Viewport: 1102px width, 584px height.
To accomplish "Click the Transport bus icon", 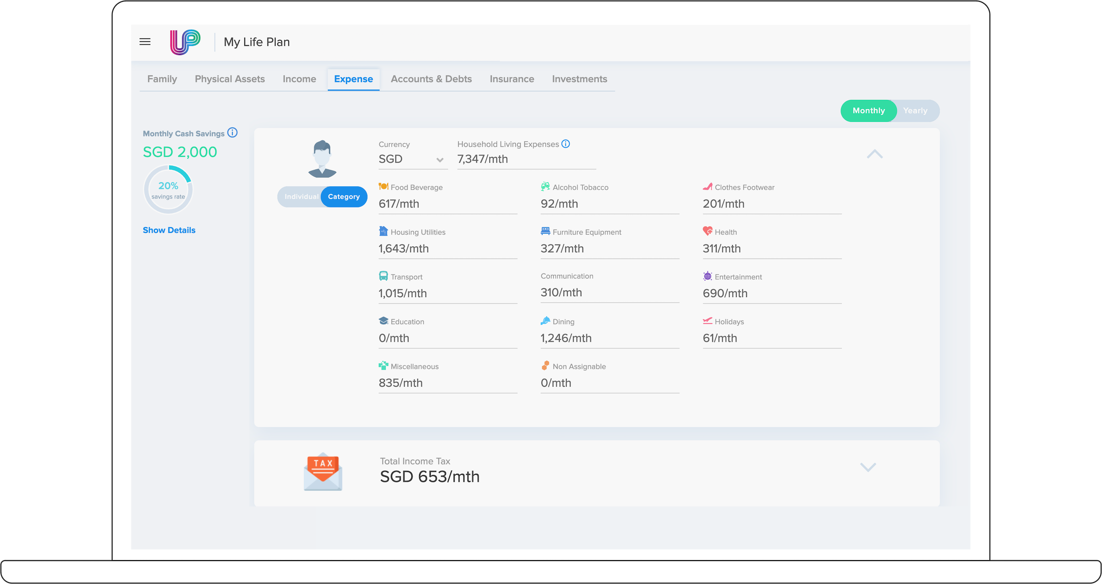I will (x=383, y=276).
